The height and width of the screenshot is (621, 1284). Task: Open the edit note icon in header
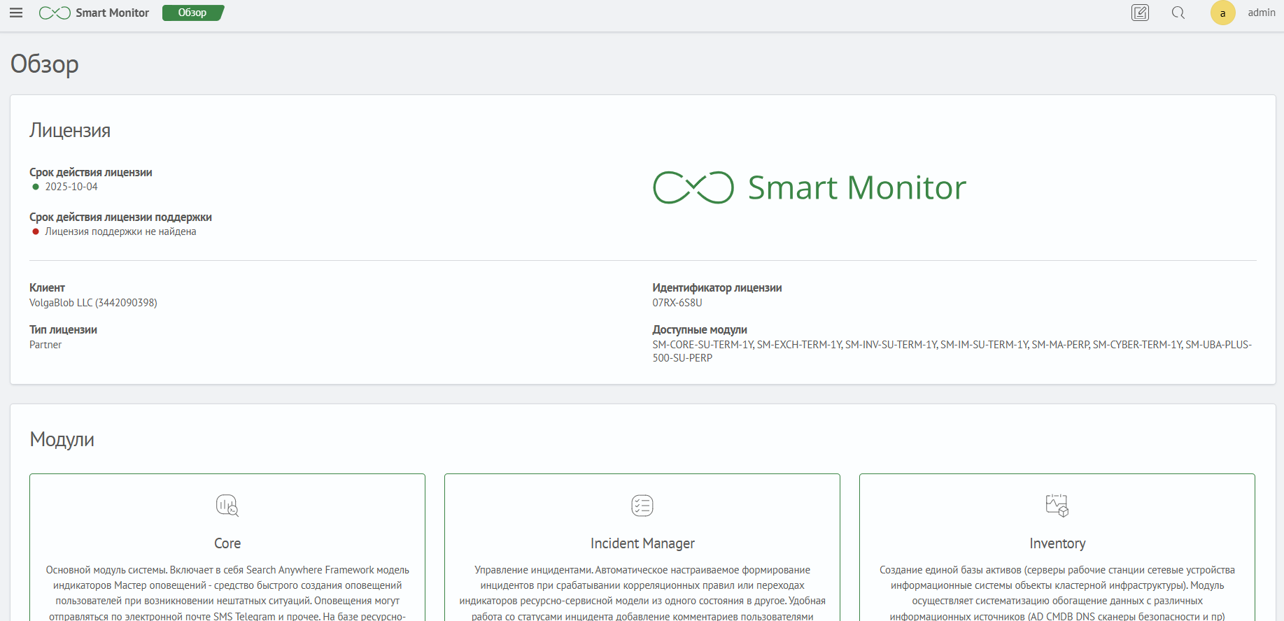click(x=1141, y=13)
